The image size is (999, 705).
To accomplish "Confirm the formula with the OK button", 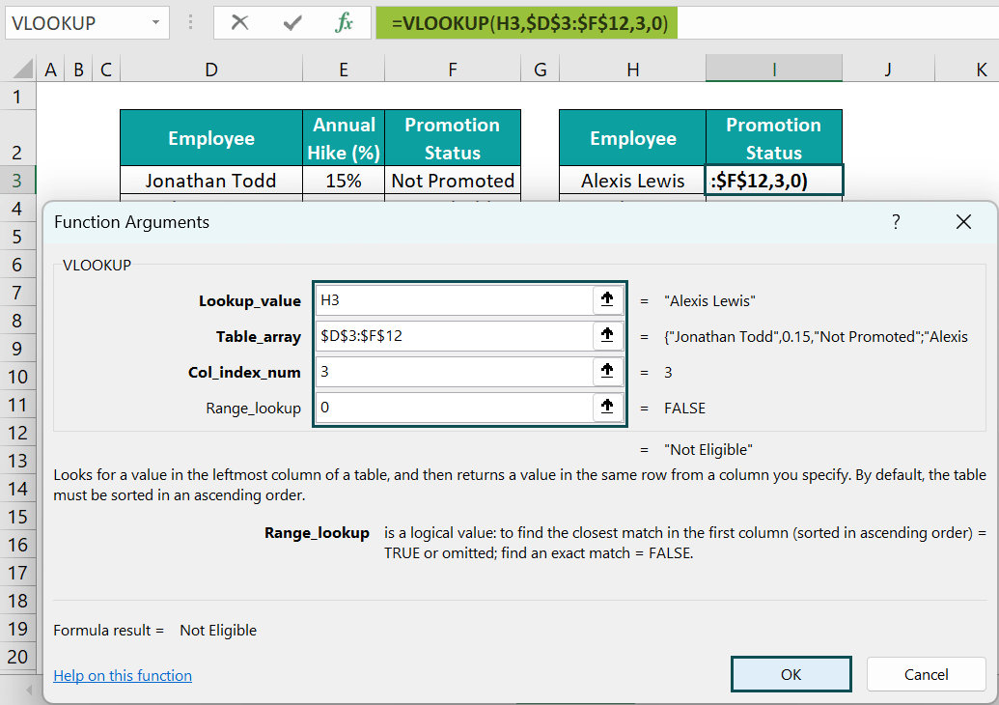I will point(791,673).
